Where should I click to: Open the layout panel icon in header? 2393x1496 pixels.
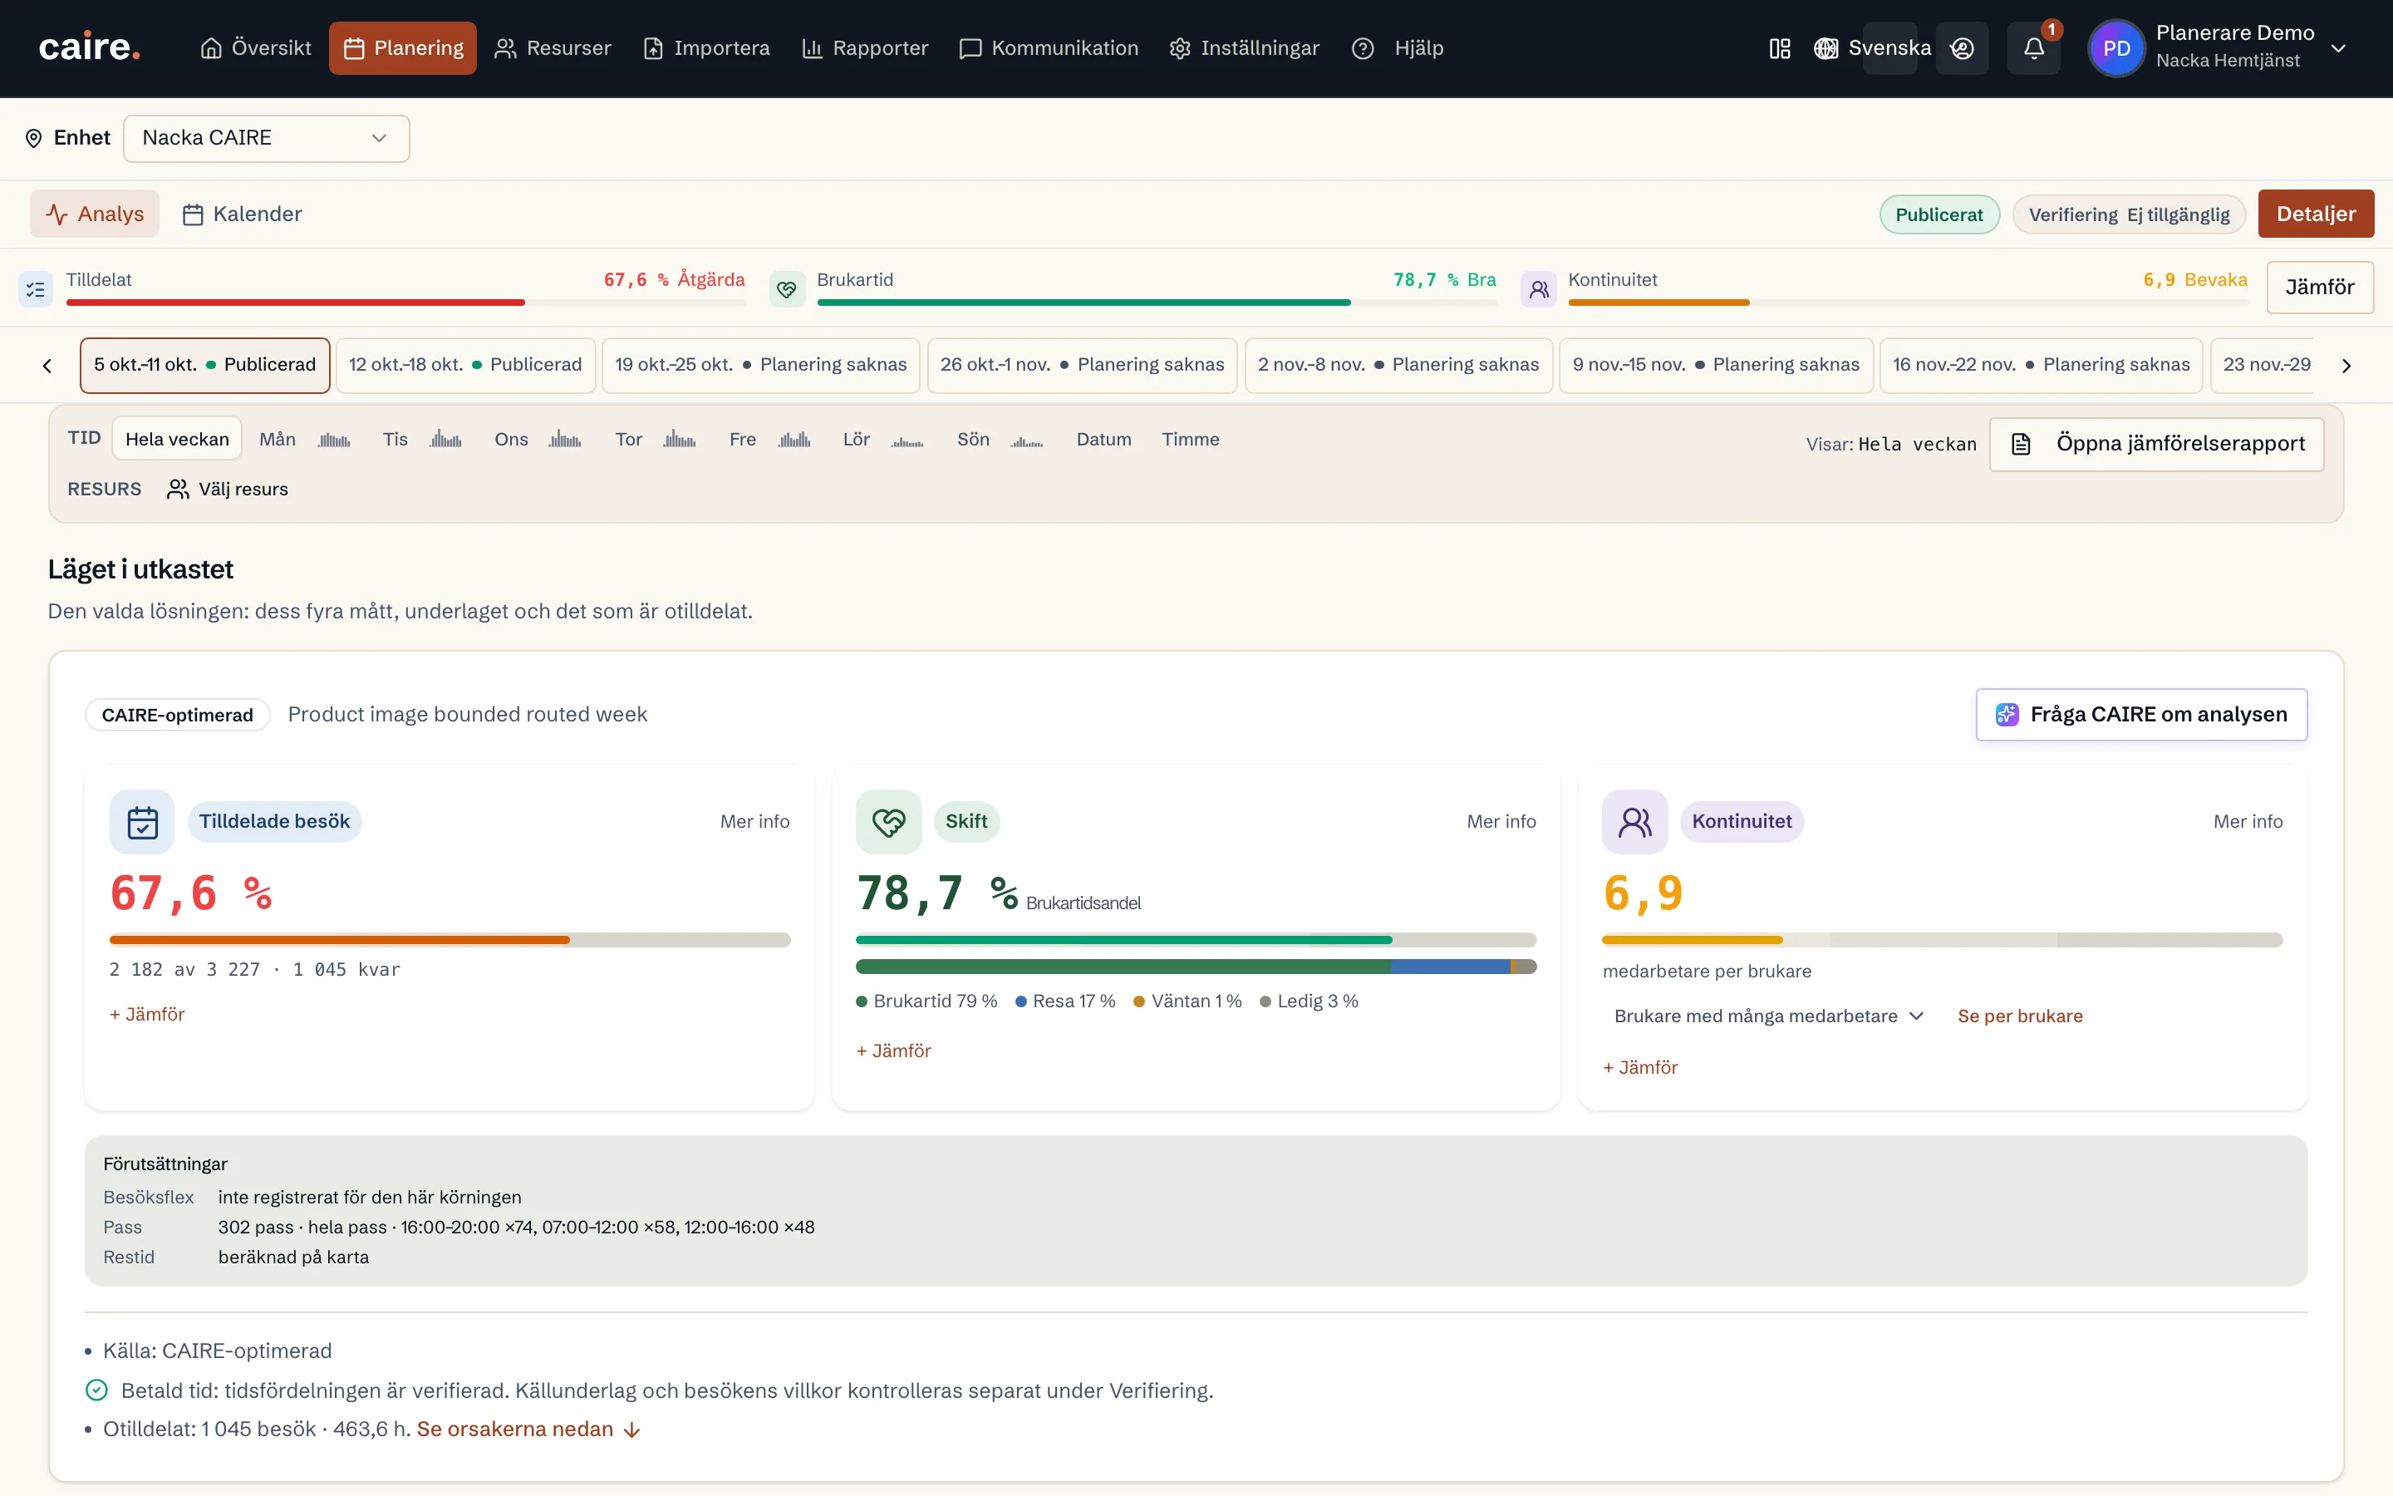[x=1779, y=48]
